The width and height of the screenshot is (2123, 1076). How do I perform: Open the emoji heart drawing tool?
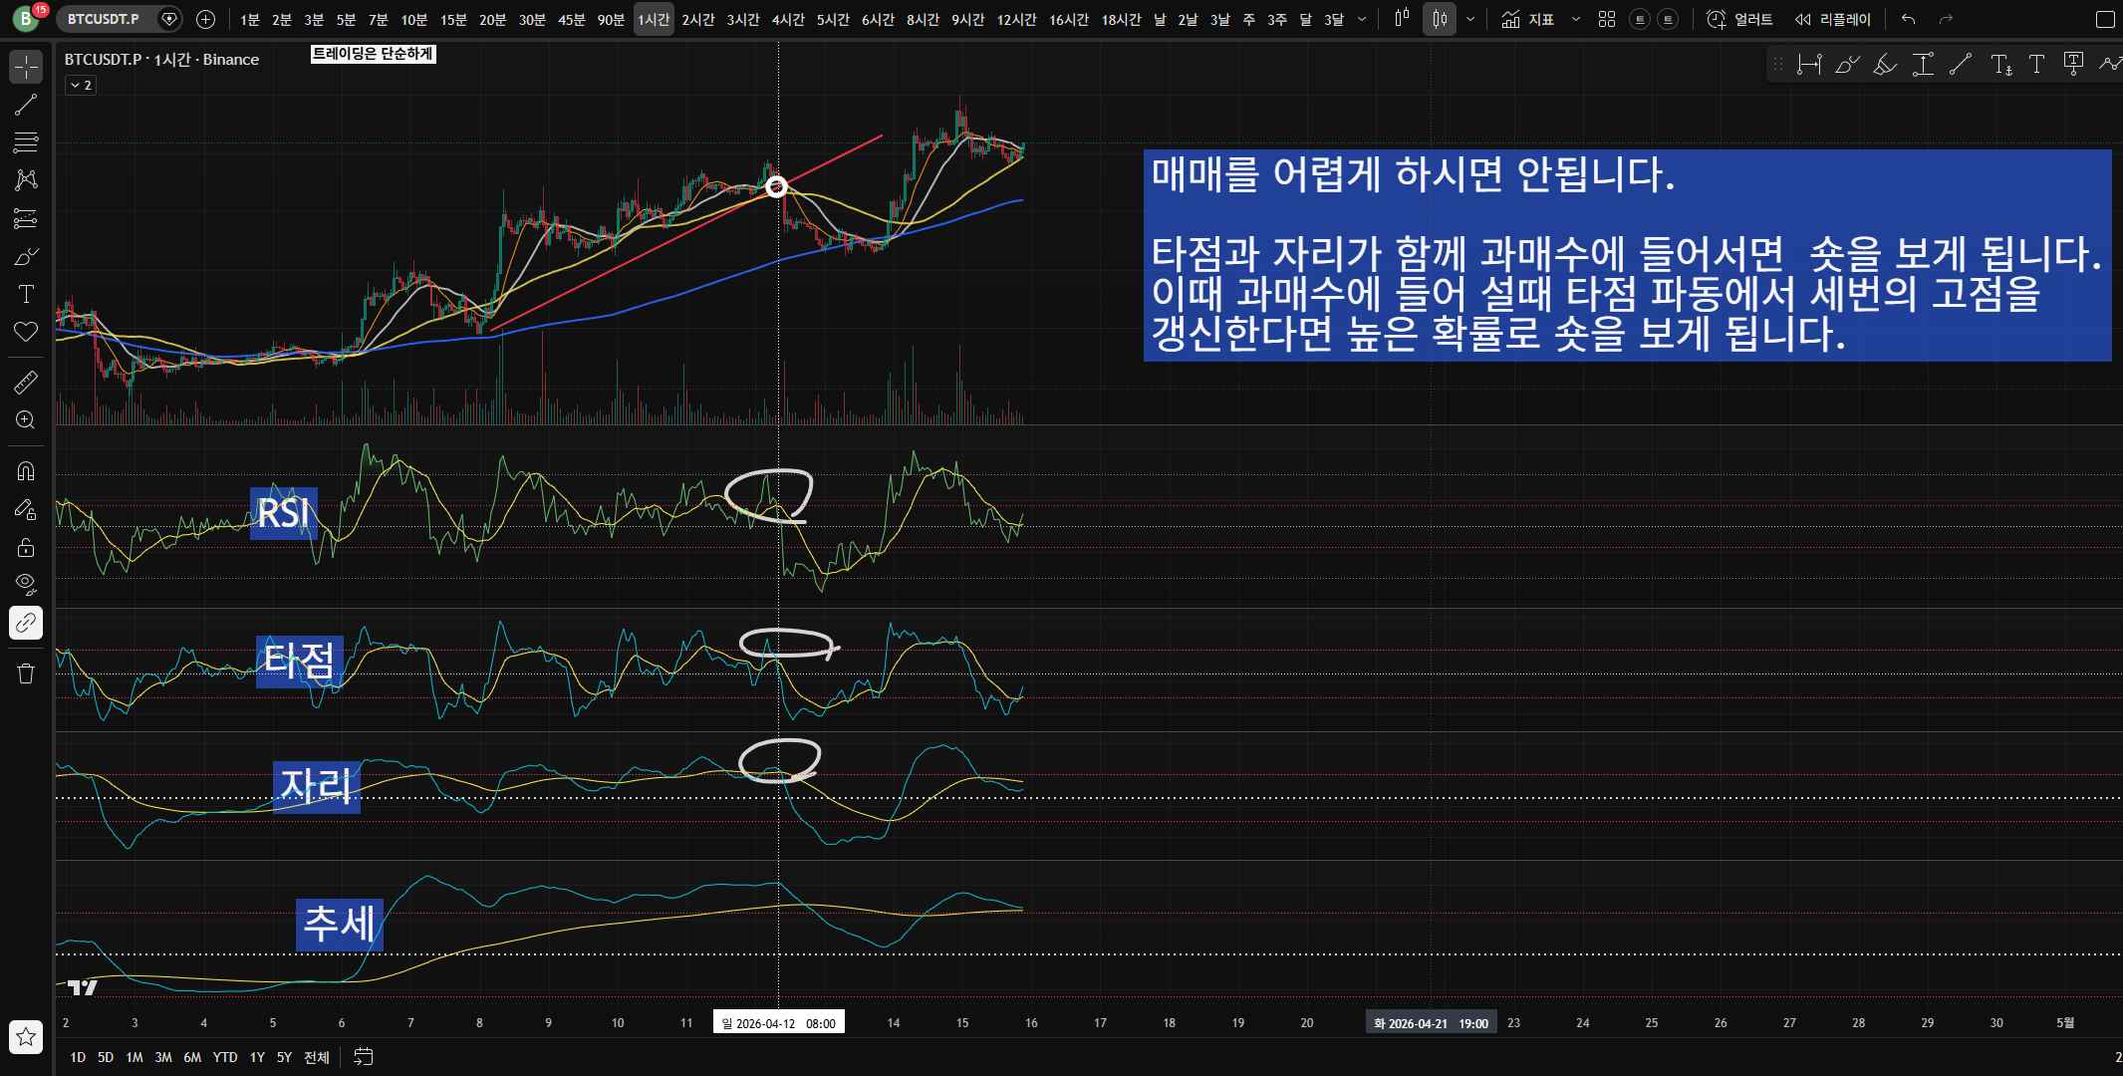[x=25, y=332]
